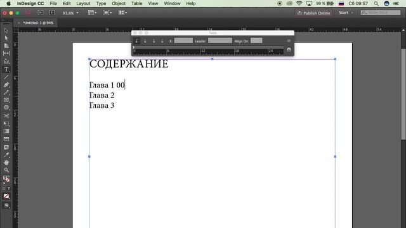Select the Direct Selection tool
Image resolution: width=406 pixels, height=228 pixels.
[6, 38]
